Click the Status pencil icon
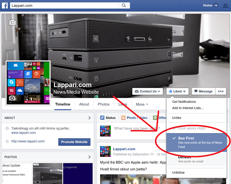 pyautogui.click(x=102, y=118)
